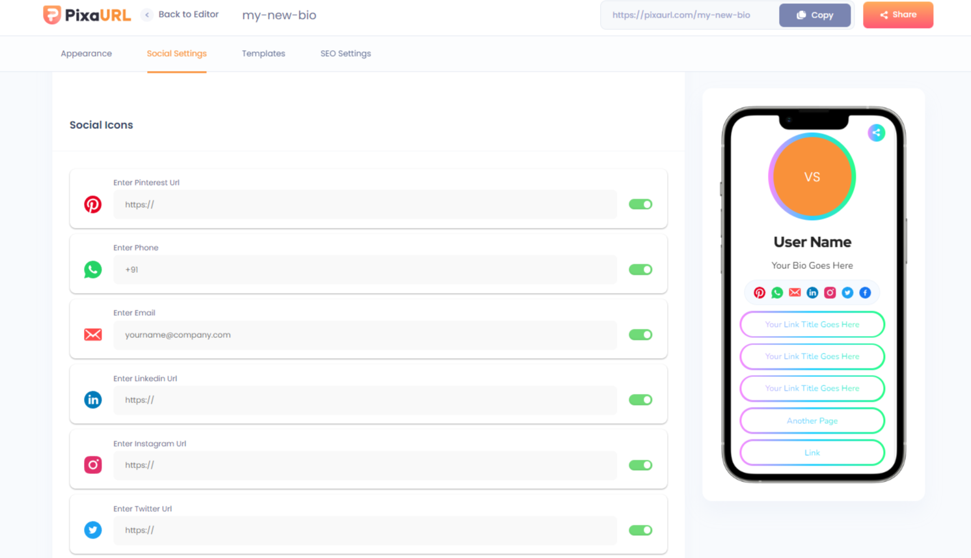Viewport: 971px width, 558px height.
Task: Disable the Pinterest social icon toggle
Action: (640, 204)
